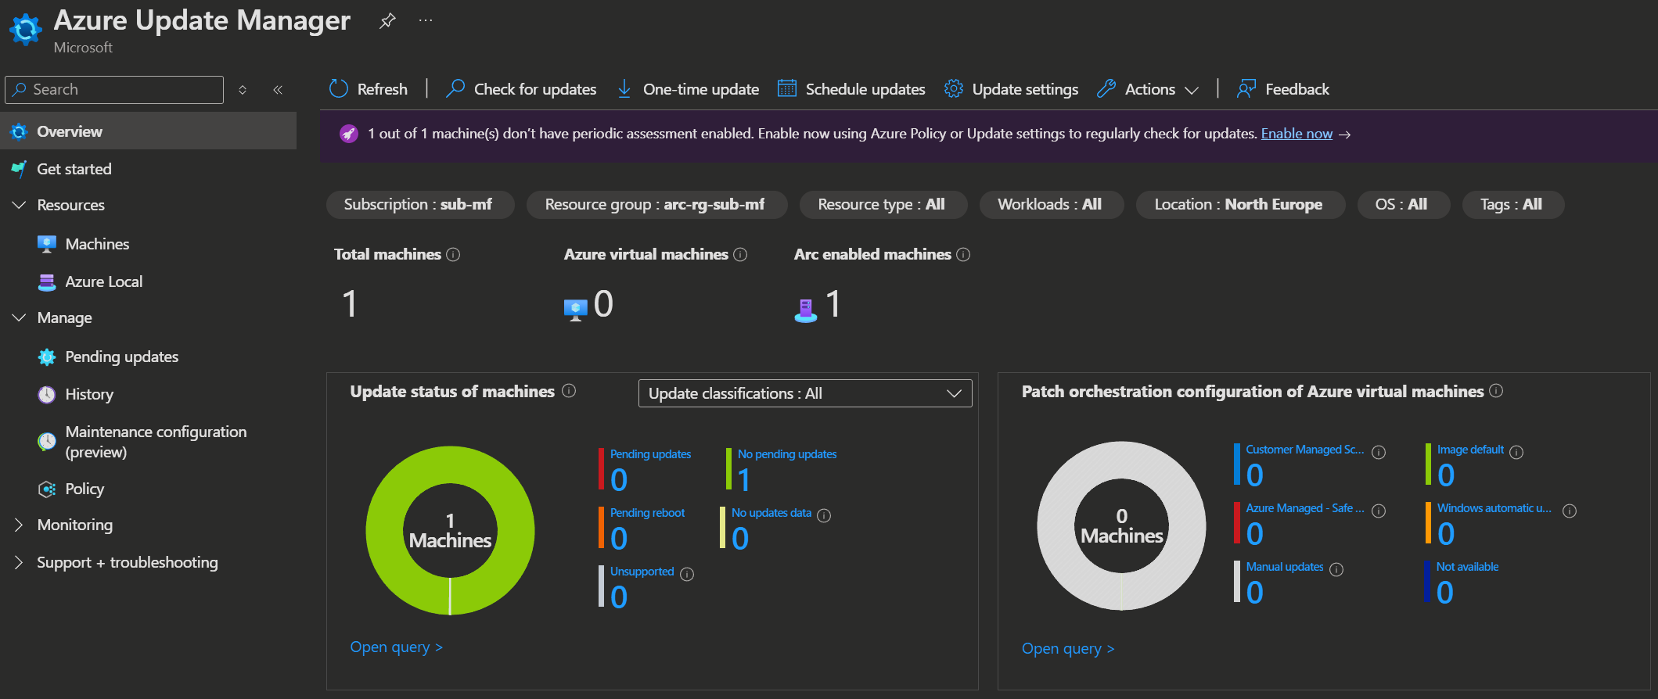Show info for Image default
Image resolution: width=1658 pixels, height=699 pixels.
1516,452
